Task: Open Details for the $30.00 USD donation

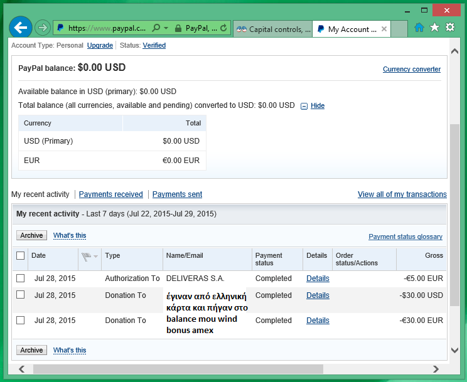Action: (x=318, y=295)
